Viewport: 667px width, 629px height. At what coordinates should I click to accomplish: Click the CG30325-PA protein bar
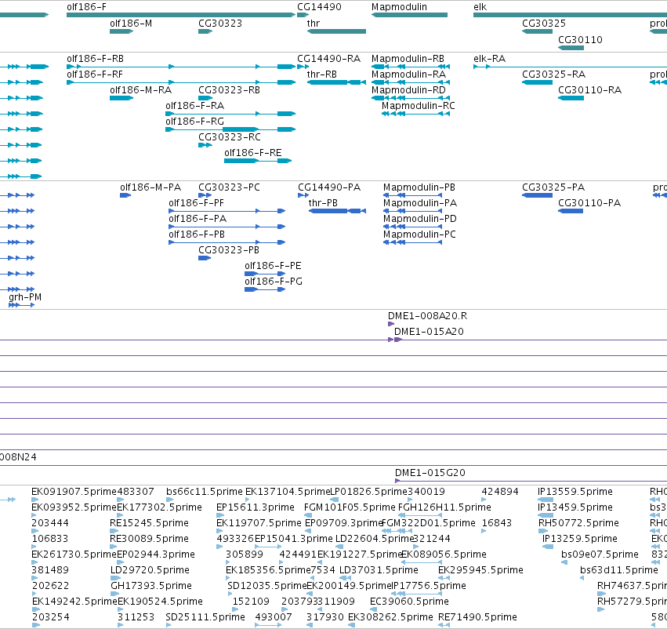pyautogui.click(x=537, y=195)
